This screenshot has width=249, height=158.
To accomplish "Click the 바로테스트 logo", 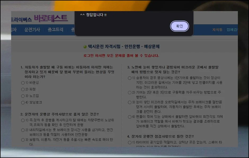I will pos(51,18).
